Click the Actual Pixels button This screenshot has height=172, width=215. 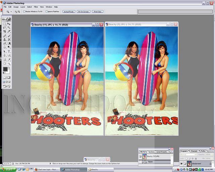tap(69, 12)
